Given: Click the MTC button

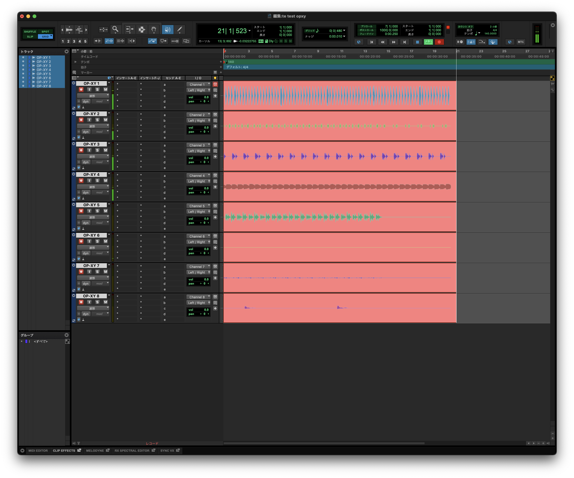Looking at the screenshot, I should pyautogui.click(x=521, y=42).
